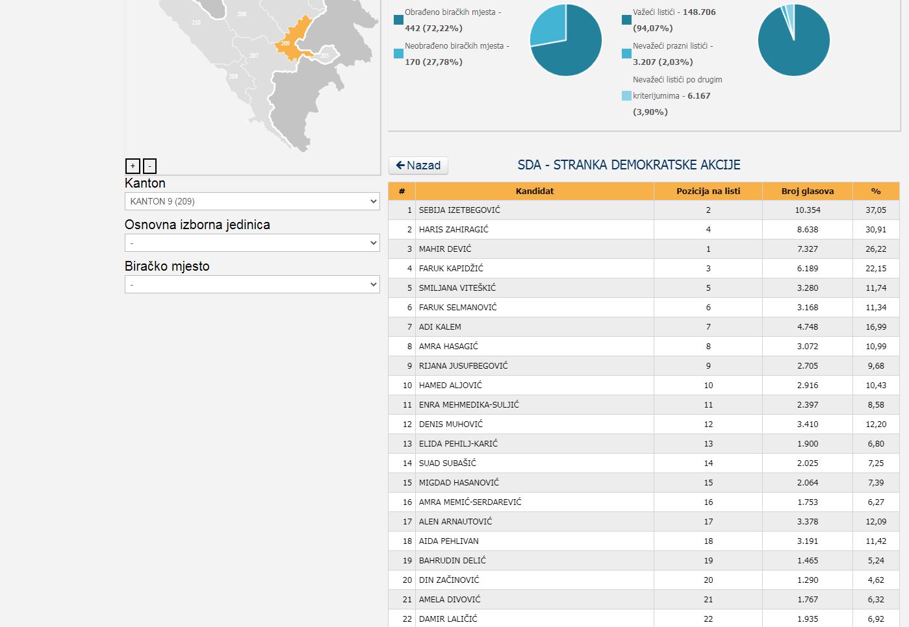Click the Neobrađeno biračkih mjesta legend swatch
Image resolution: width=909 pixels, height=627 pixels.
click(x=398, y=53)
